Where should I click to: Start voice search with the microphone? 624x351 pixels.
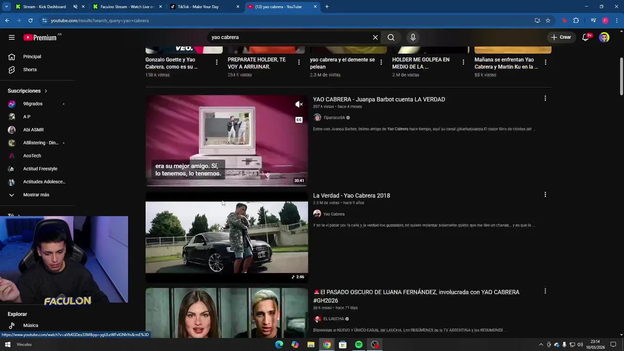[x=413, y=37]
